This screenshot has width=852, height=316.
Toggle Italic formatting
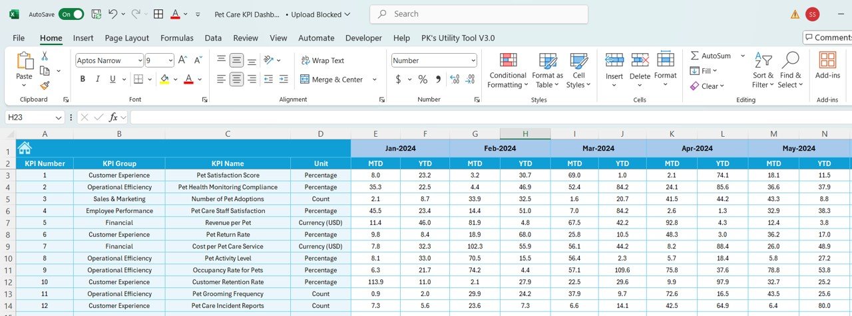pos(98,79)
